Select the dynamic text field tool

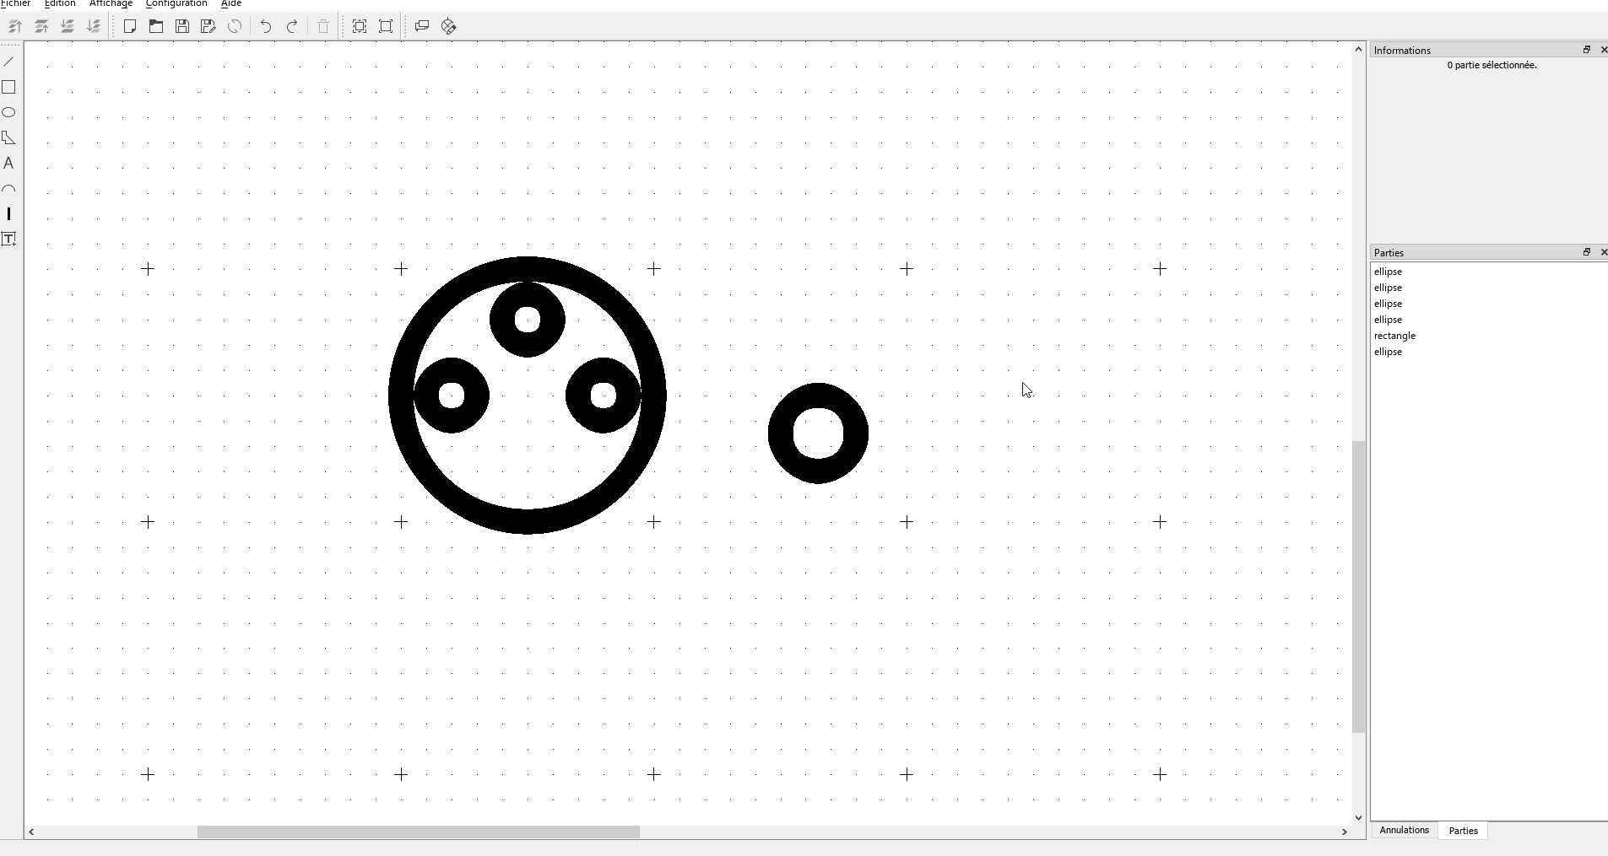click(x=9, y=240)
